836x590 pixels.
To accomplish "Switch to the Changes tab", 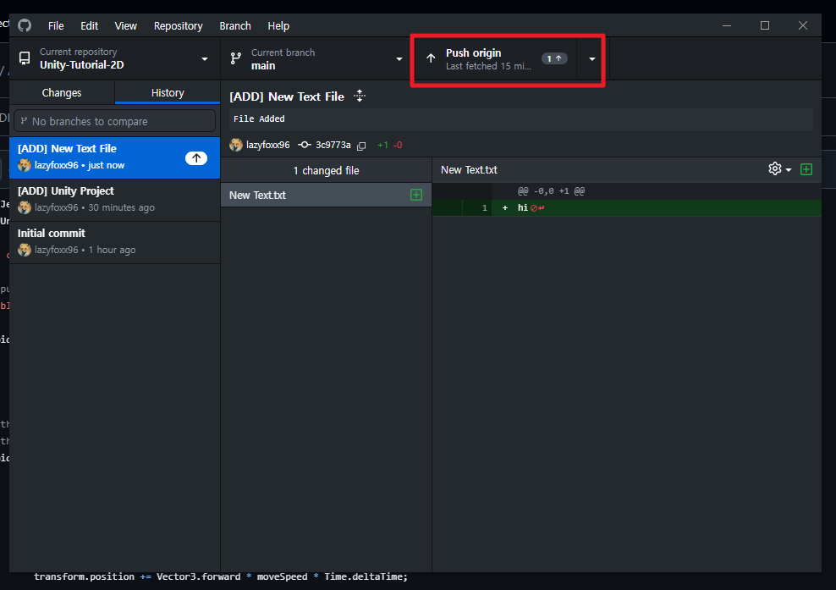I will pos(62,93).
